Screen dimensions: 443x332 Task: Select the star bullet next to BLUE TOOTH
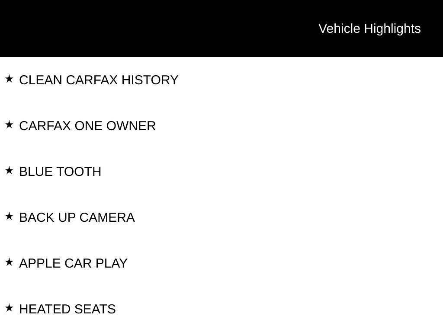coord(9,170)
